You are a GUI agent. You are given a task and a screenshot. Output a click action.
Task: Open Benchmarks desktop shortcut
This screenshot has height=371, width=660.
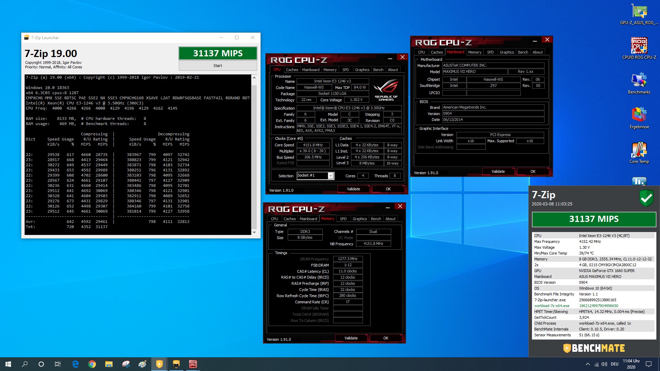639,83
